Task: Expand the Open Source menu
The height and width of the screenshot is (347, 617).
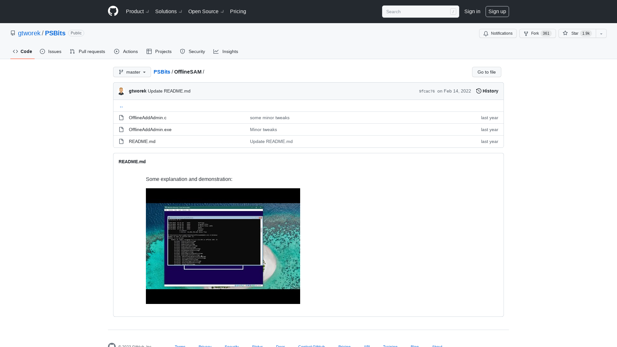Action: click(x=206, y=11)
